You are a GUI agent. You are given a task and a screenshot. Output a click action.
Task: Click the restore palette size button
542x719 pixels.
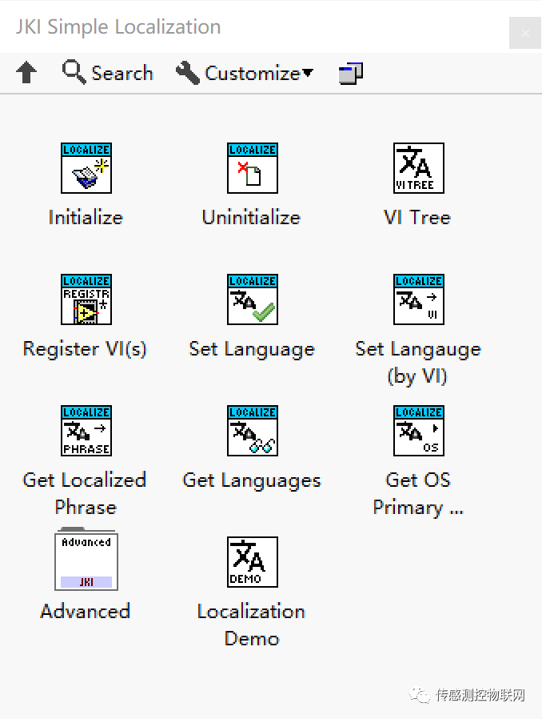(x=350, y=74)
